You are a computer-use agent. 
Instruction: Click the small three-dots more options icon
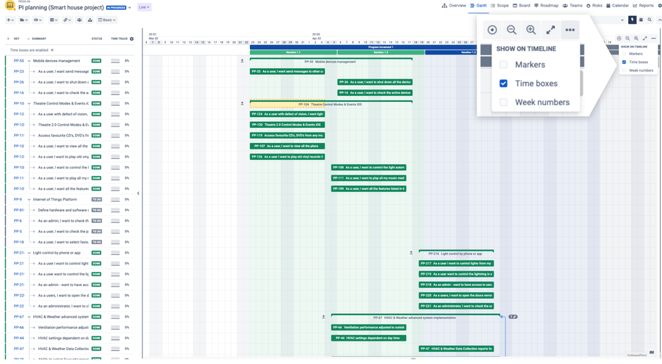pos(653,38)
